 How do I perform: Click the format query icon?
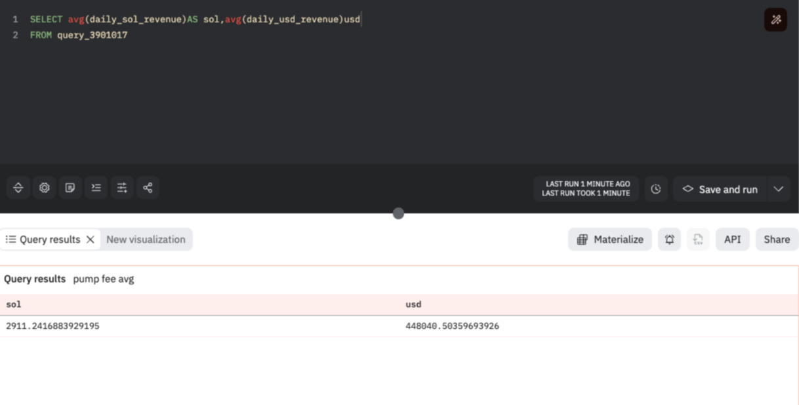[96, 188]
